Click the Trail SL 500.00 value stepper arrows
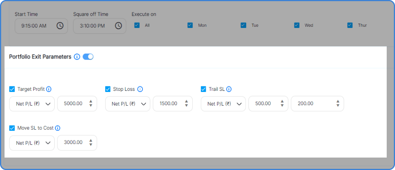Image resolution: width=395 pixels, height=170 pixels. (282, 104)
